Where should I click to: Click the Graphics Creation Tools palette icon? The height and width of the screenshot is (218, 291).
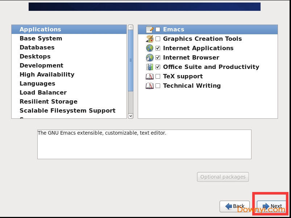150,39
